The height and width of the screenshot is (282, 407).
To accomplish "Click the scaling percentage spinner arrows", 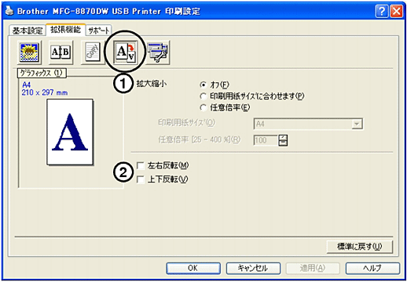I will coord(283,140).
